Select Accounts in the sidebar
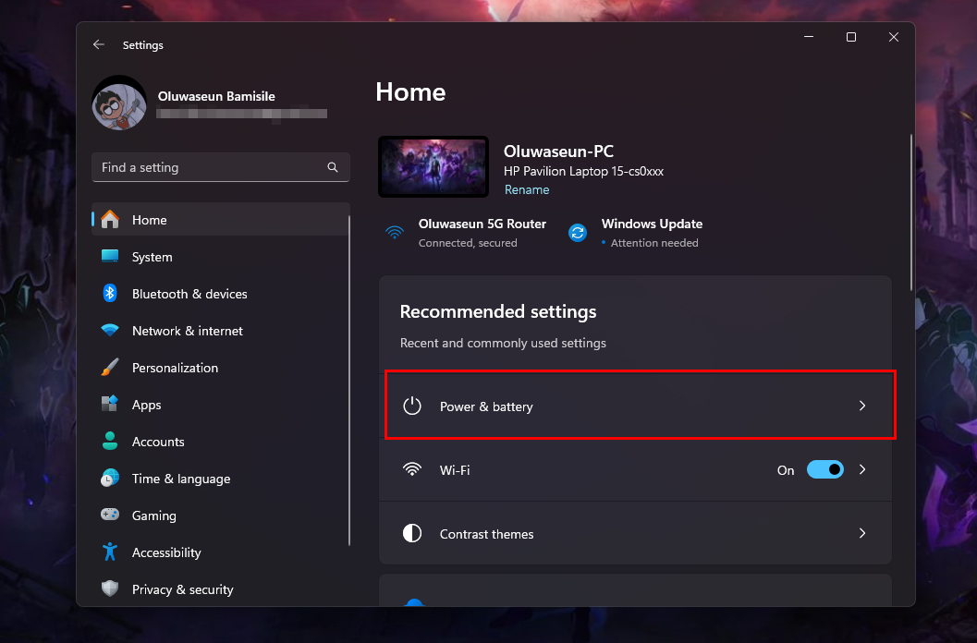Viewport: 977px width, 643px height. [156, 442]
